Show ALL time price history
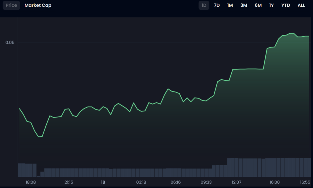 (301, 5)
